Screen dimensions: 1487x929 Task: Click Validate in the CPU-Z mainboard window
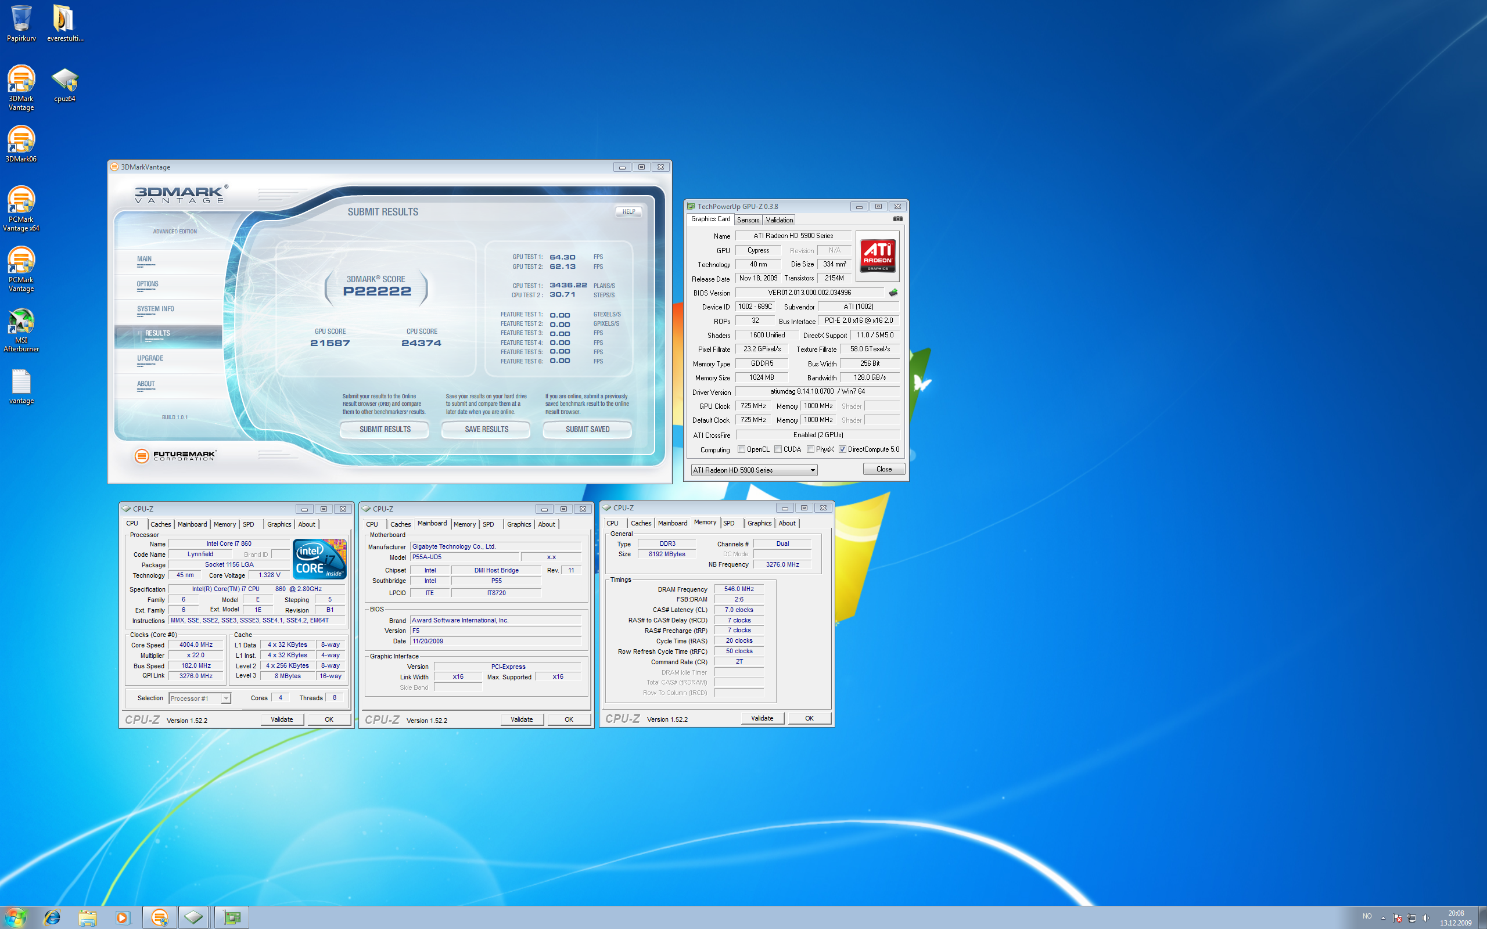[521, 719]
